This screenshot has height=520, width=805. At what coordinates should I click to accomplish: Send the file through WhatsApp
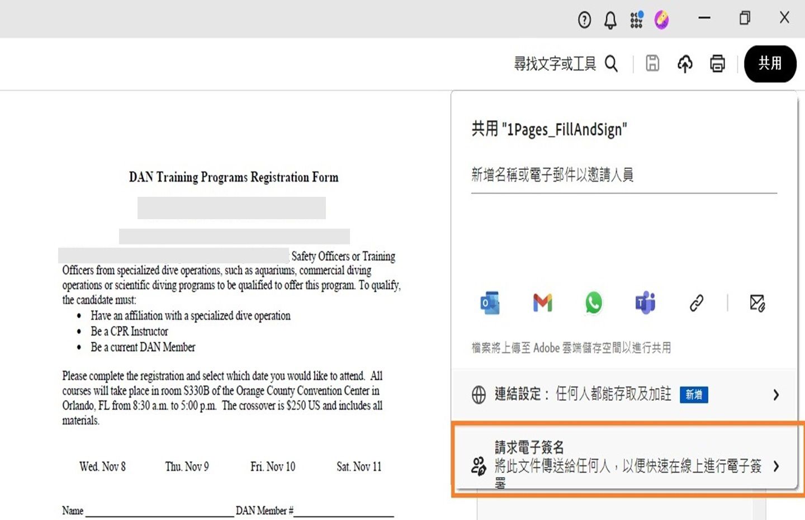[x=593, y=303]
